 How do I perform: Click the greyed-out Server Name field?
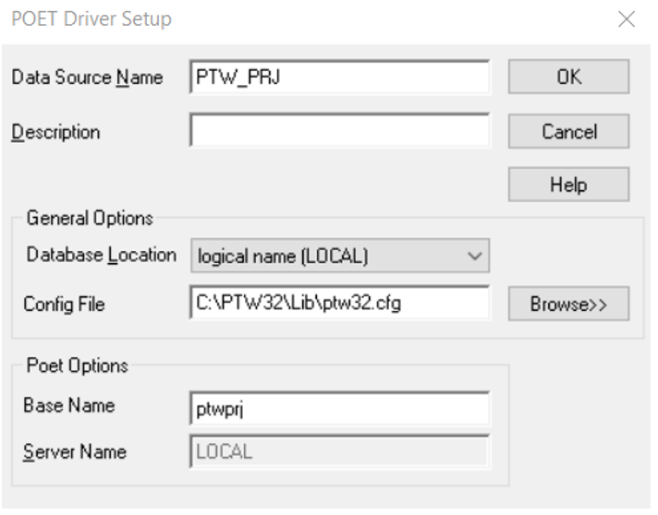(339, 452)
